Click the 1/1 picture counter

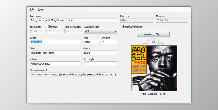[x=153, y=41]
